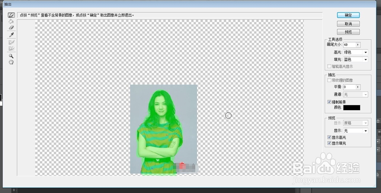Open the 填充 color dropdown

(x=355, y=59)
